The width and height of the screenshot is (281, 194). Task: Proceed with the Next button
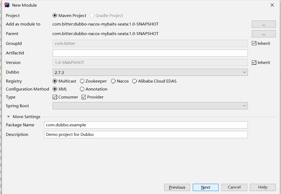coord(206,187)
